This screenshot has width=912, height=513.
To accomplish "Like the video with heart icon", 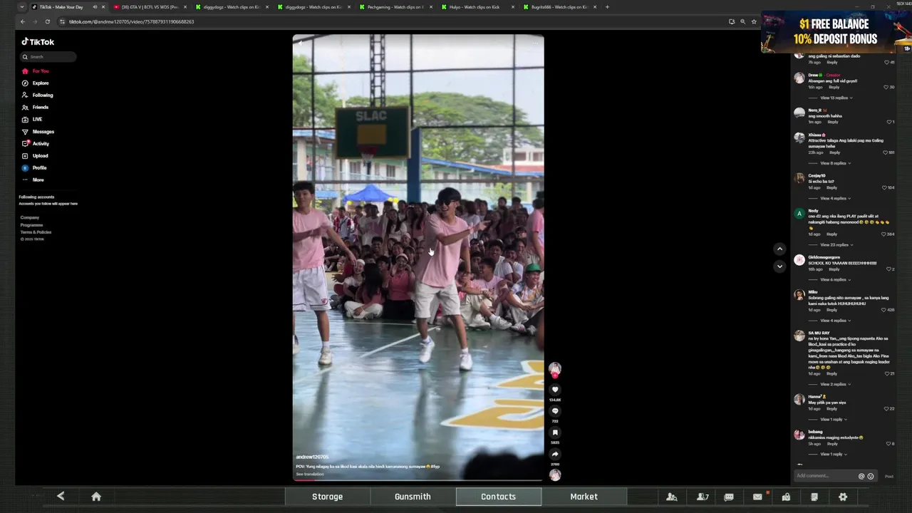I will (555, 390).
